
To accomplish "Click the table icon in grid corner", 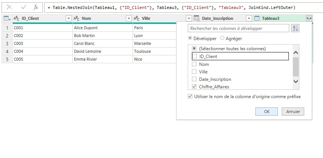I will (6, 18).
